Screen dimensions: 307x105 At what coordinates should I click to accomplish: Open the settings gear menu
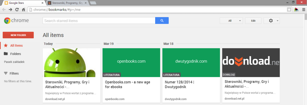click(x=272, y=21)
